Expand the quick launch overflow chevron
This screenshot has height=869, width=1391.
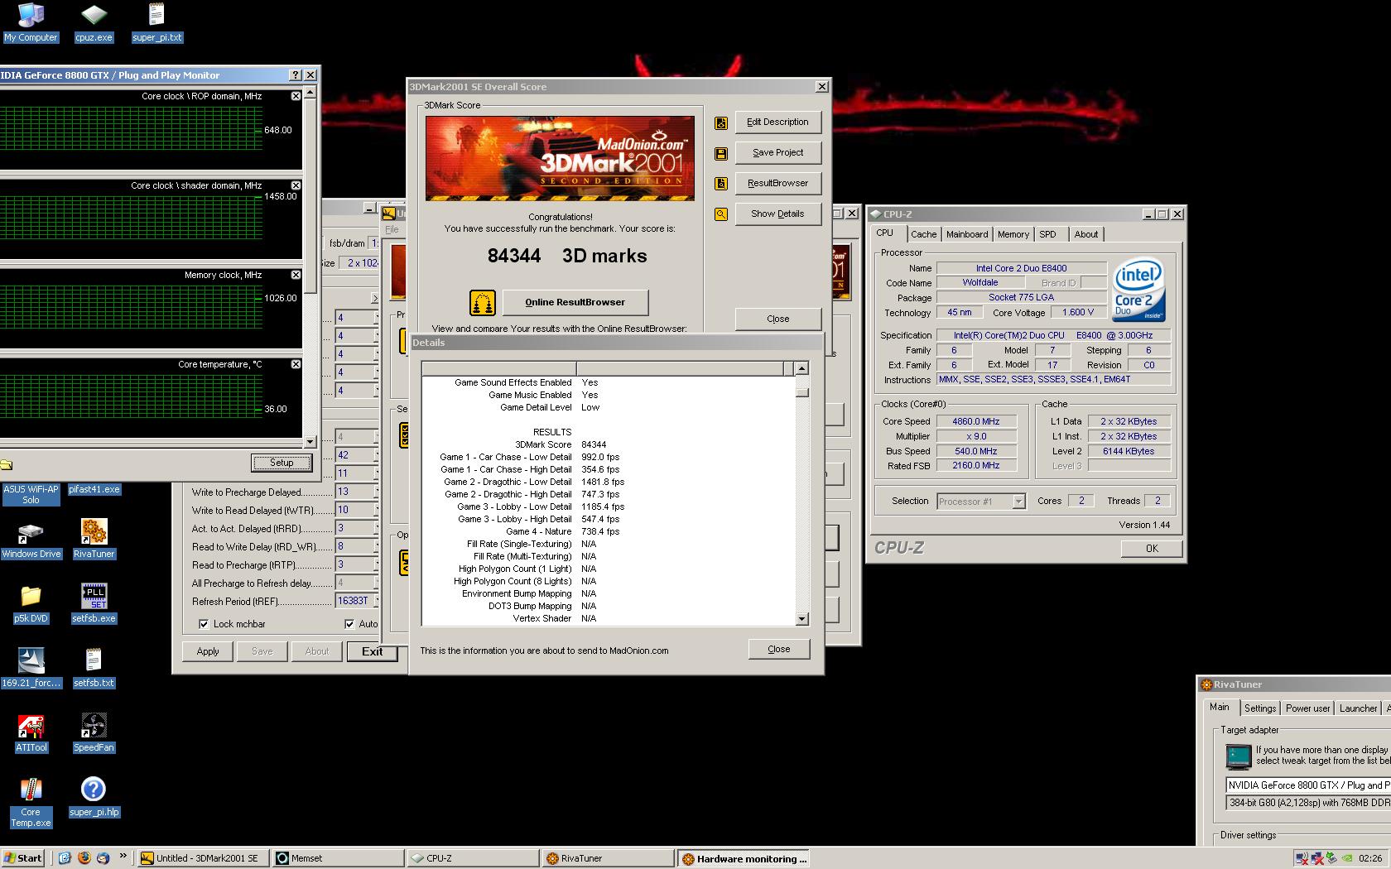(123, 857)
